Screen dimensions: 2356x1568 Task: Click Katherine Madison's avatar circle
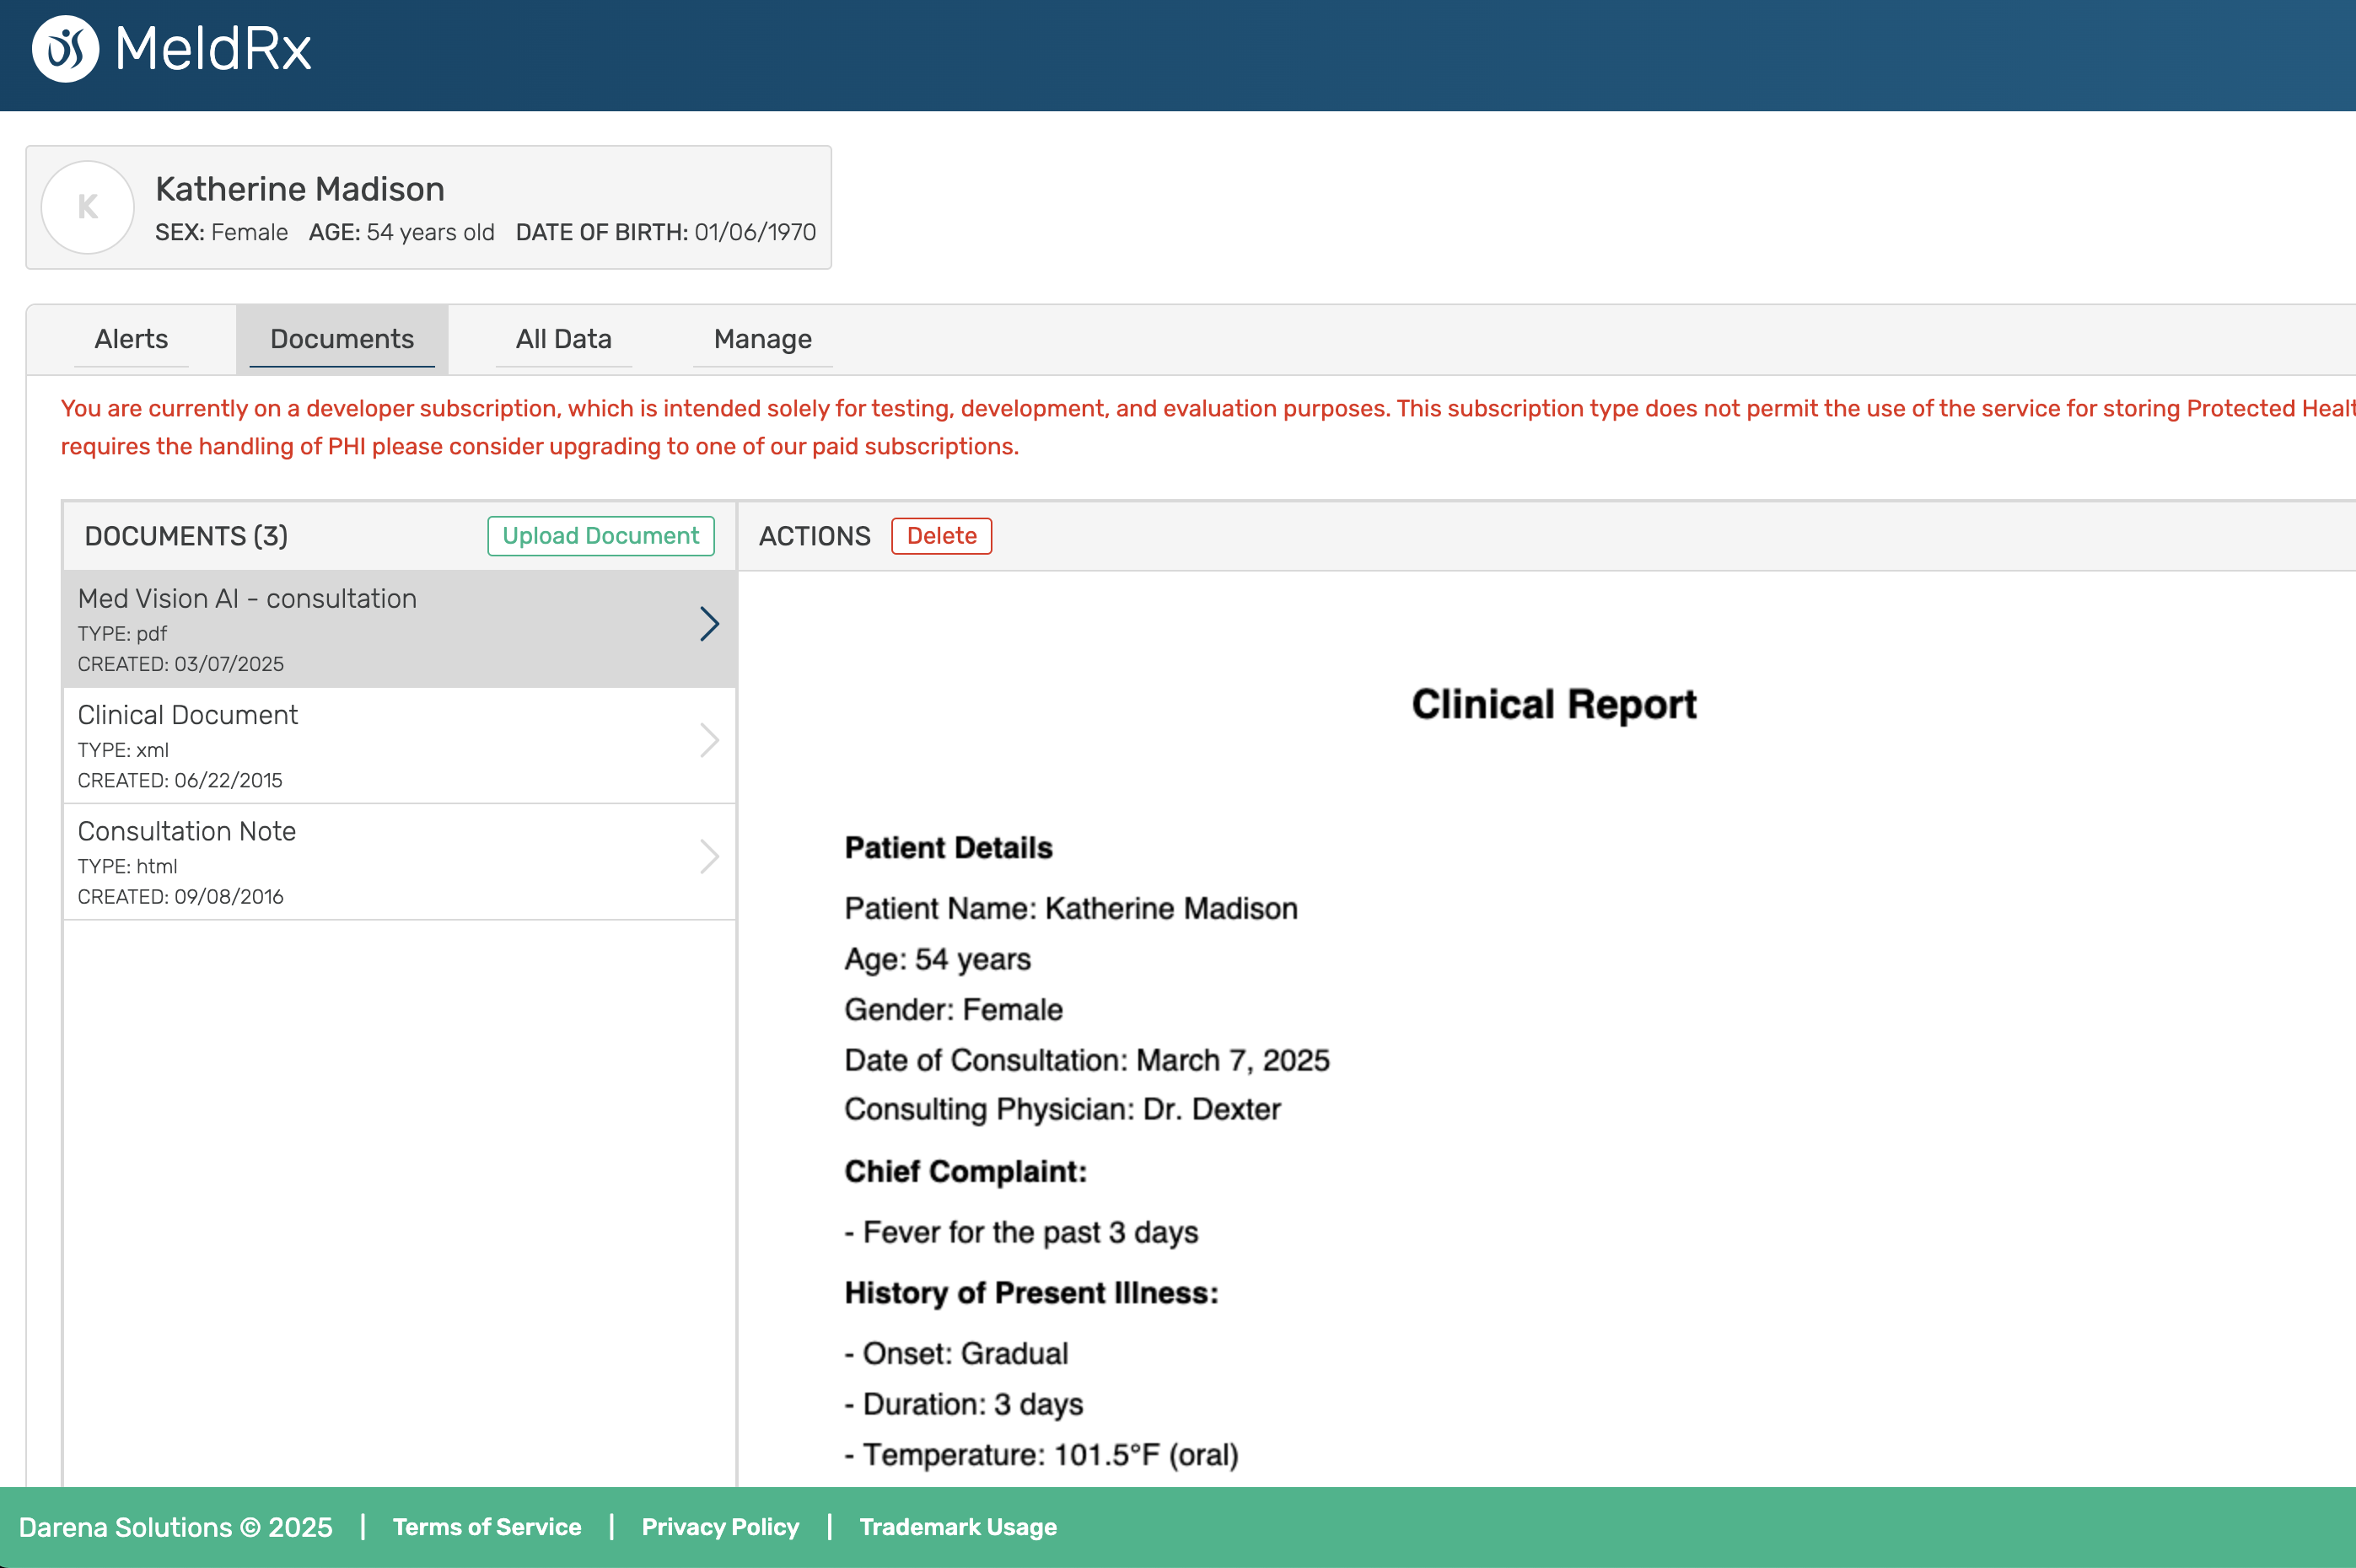tap(88, 207)
